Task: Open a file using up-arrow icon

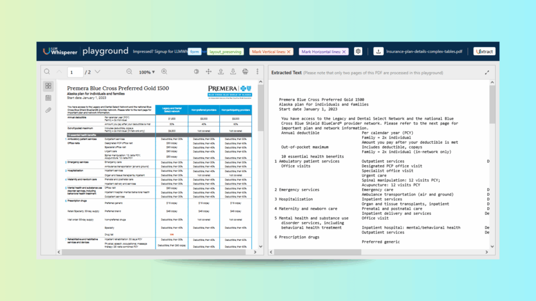Action: pyautogui.click(x=220, y=72)
